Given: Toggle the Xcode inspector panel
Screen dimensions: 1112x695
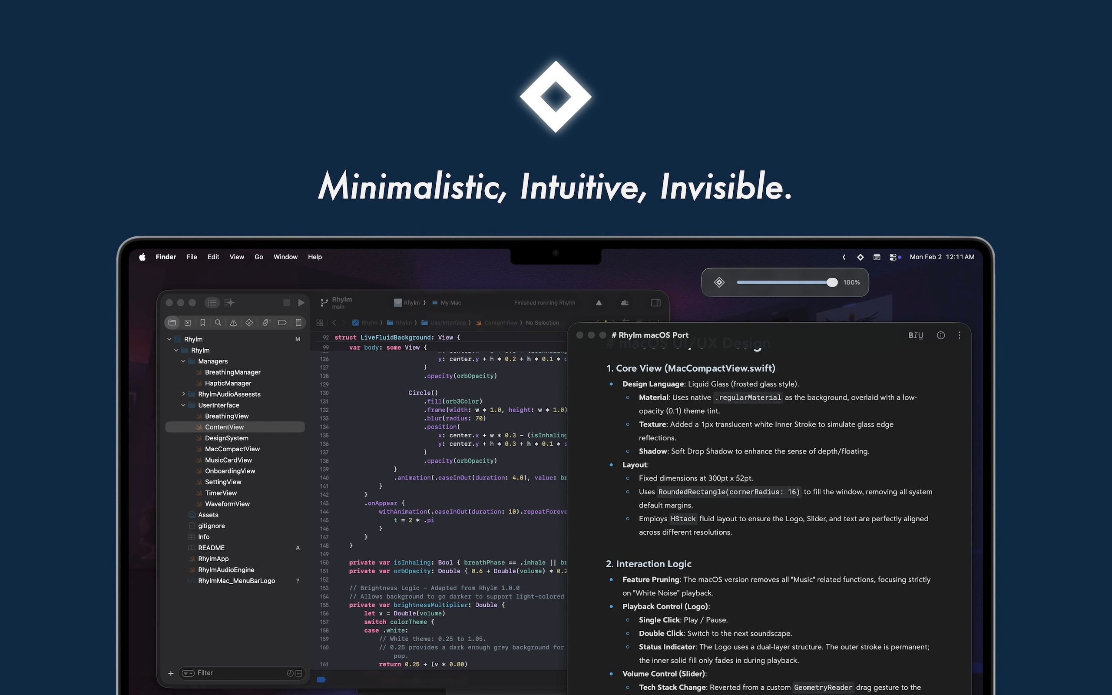Looking at the screenshot, I should [656, 302].
